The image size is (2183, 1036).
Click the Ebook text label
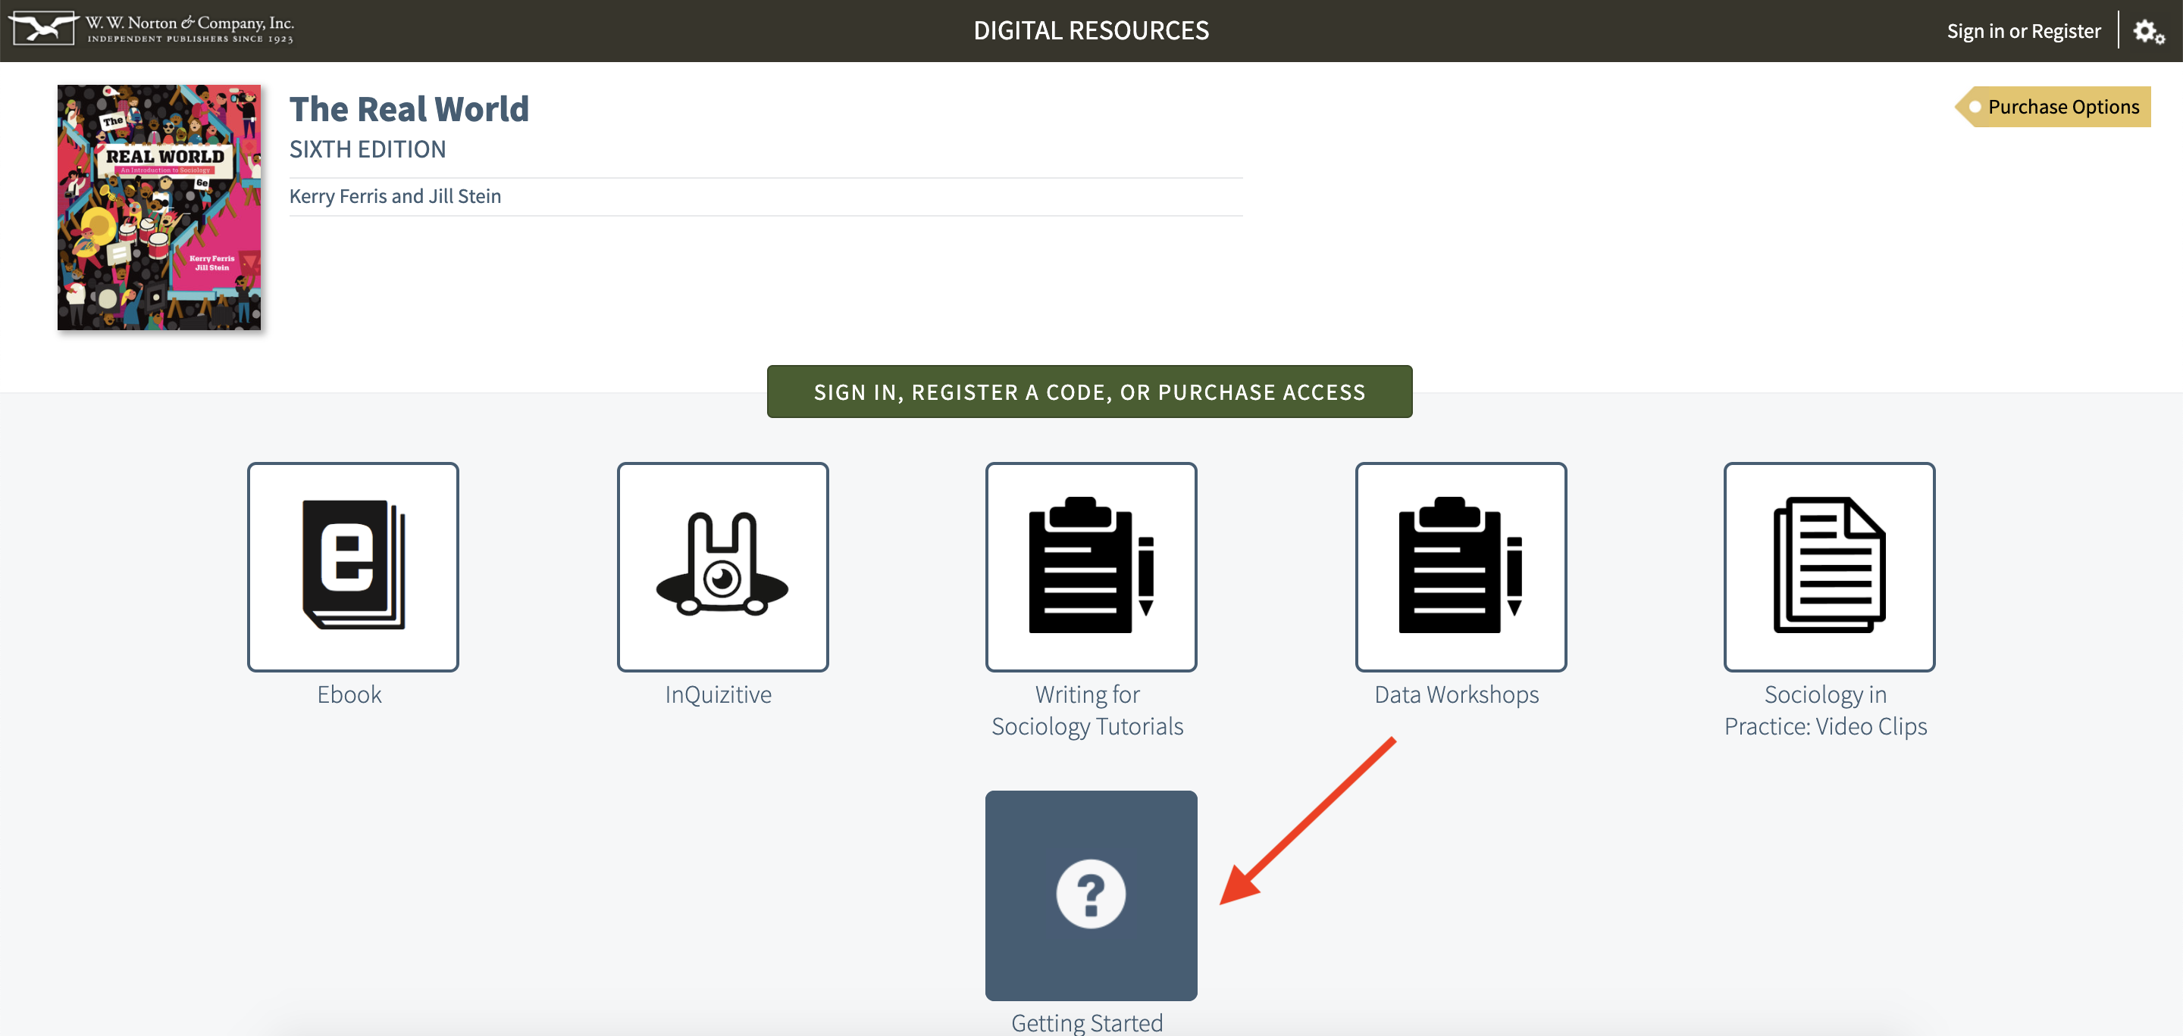coord(349,695)
